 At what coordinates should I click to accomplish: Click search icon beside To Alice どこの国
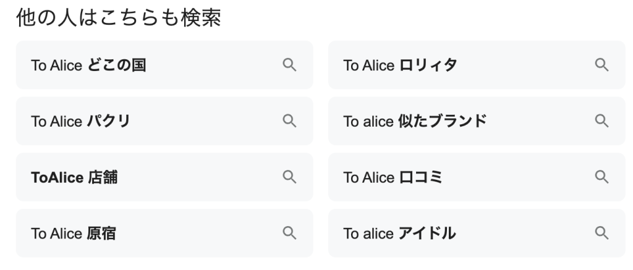click(x=289, y=65)
